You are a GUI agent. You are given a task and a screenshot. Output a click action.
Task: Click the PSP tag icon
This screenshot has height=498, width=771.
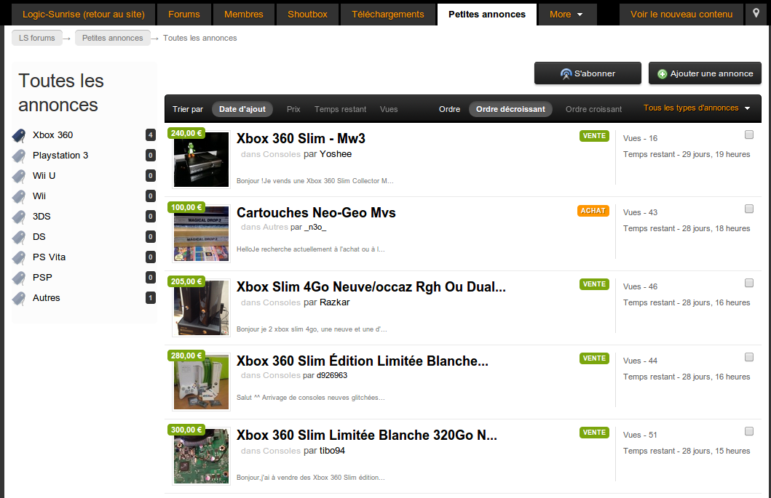click(x=19, y=278)
